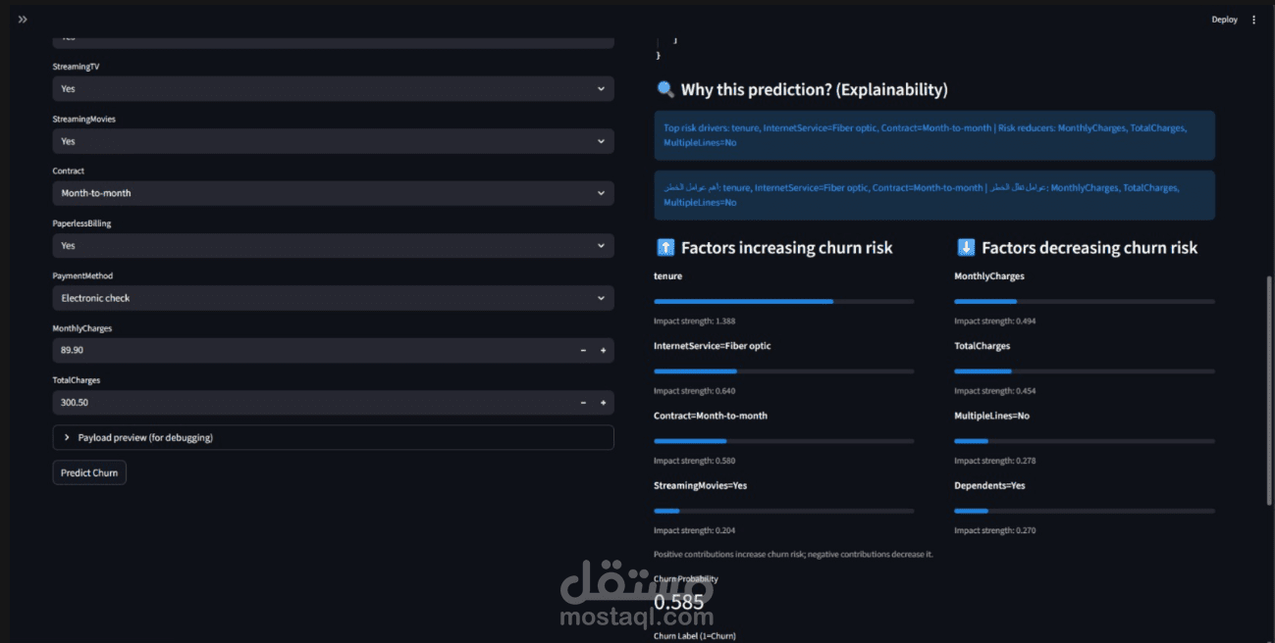The height and width of the screenshot is (643, 1275).
Task: Open the StreamingTV dropdown
Action: tap(334, 88)
